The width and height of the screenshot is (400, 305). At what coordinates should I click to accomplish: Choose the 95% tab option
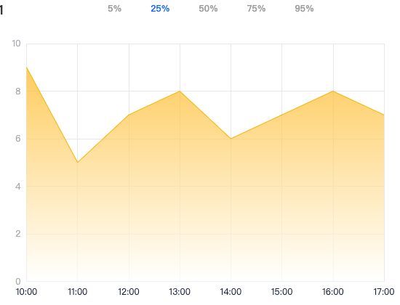click(x=304, y=9)
